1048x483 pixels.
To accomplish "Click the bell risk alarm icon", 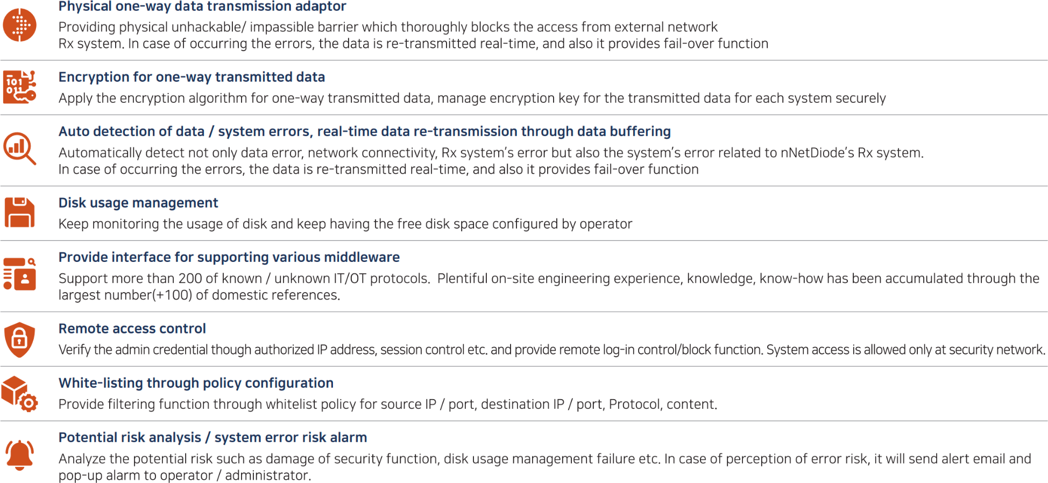I will coord(20,455).
